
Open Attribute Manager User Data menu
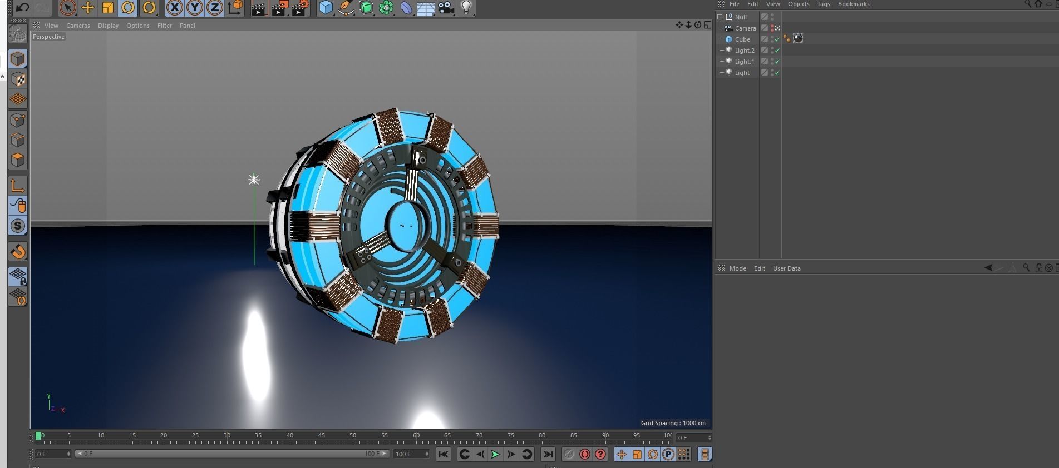786,268
